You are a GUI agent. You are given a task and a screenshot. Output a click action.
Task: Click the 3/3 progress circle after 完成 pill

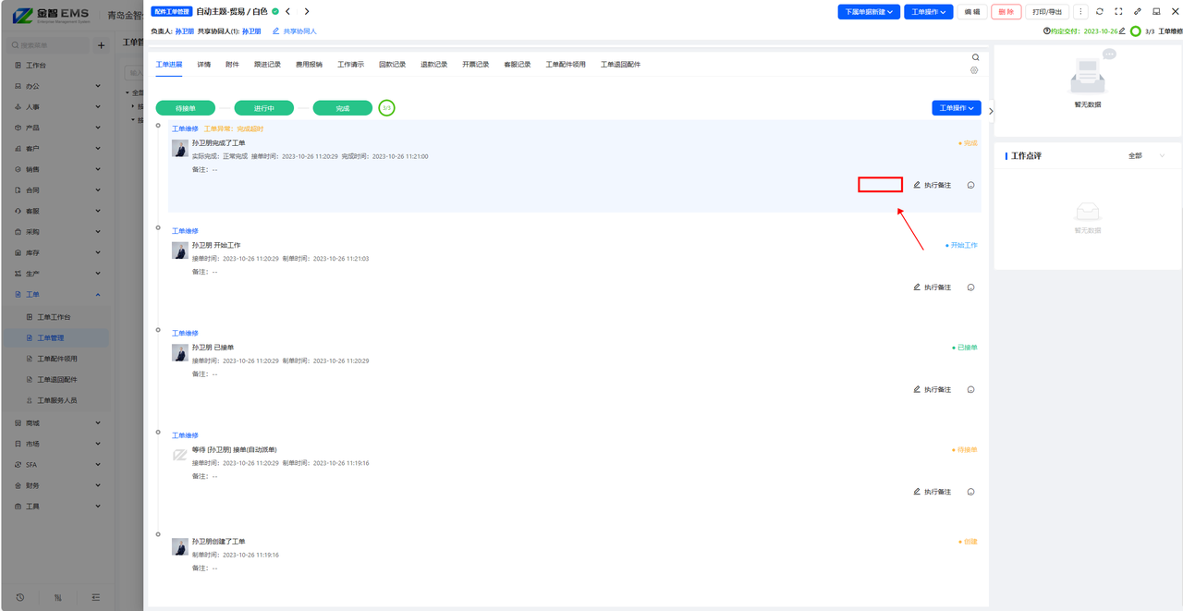pos(386,108)
